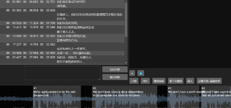Click the 接下来播放 button
231x108 pixels.
point(176,81)
